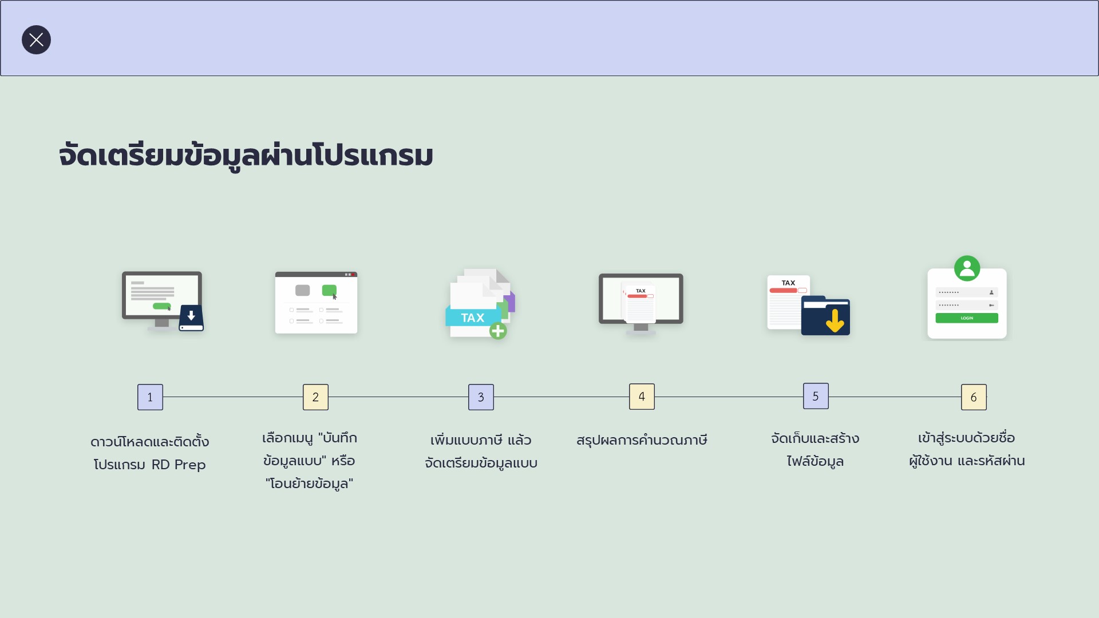Viewport: 1099px width, 618px height.
Task: Select step 3 marker on timeline
Action: 481,397
